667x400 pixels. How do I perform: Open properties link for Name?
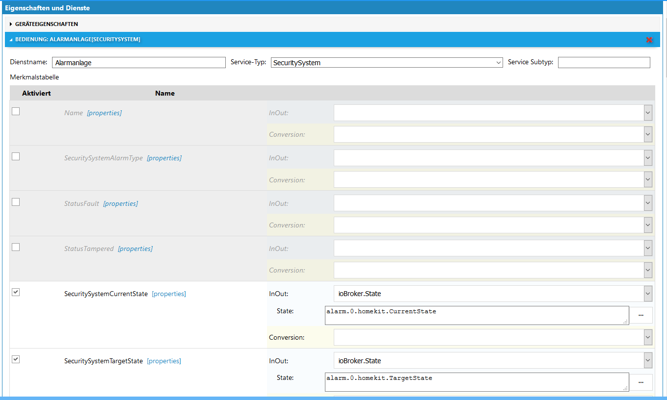point(105,113)
